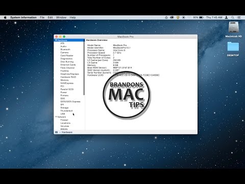Select Thunderbolt in the sidebar

[x=66, y=111]
